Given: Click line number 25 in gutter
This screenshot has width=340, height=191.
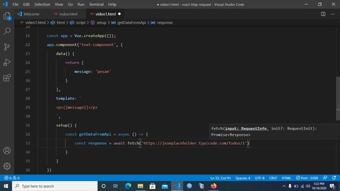Looking at the screenshot, I should coord(28,72).
